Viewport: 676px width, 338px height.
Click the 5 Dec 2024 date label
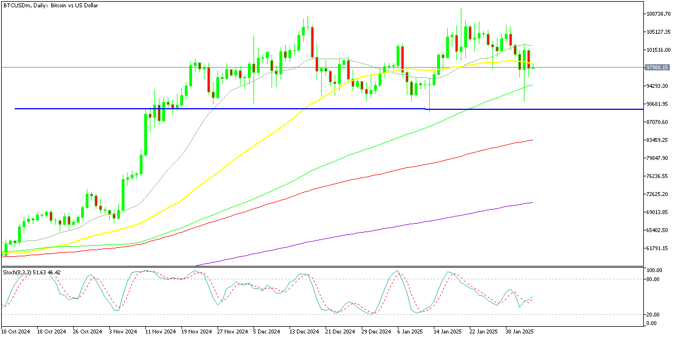point(268,332)
